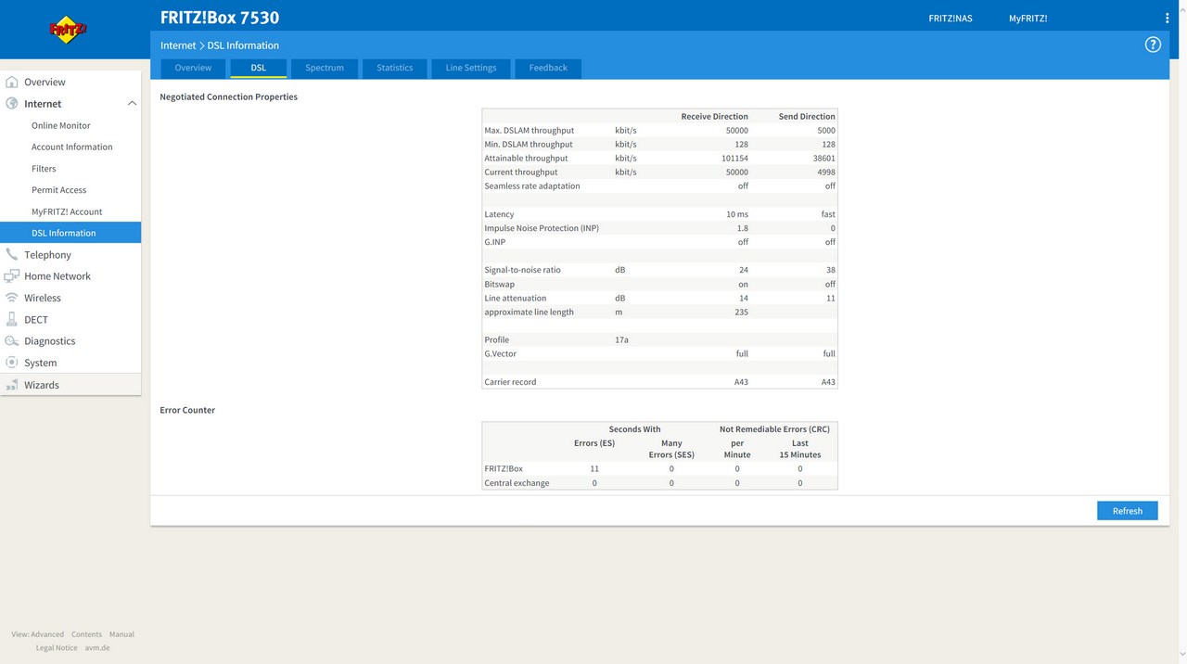
Task: Click the Wizards icon
Action: [12, 385]
